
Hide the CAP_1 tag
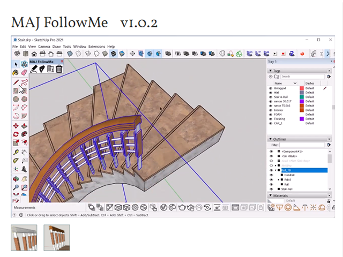point(270,123)
